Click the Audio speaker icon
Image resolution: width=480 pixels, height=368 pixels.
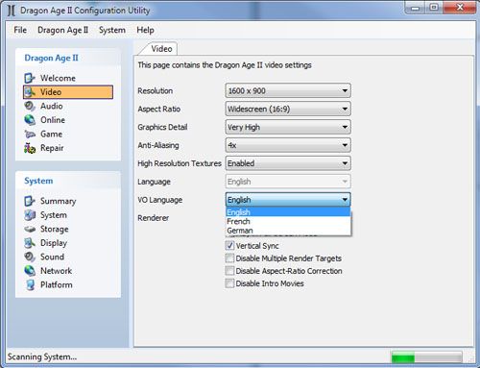[30, 106]
